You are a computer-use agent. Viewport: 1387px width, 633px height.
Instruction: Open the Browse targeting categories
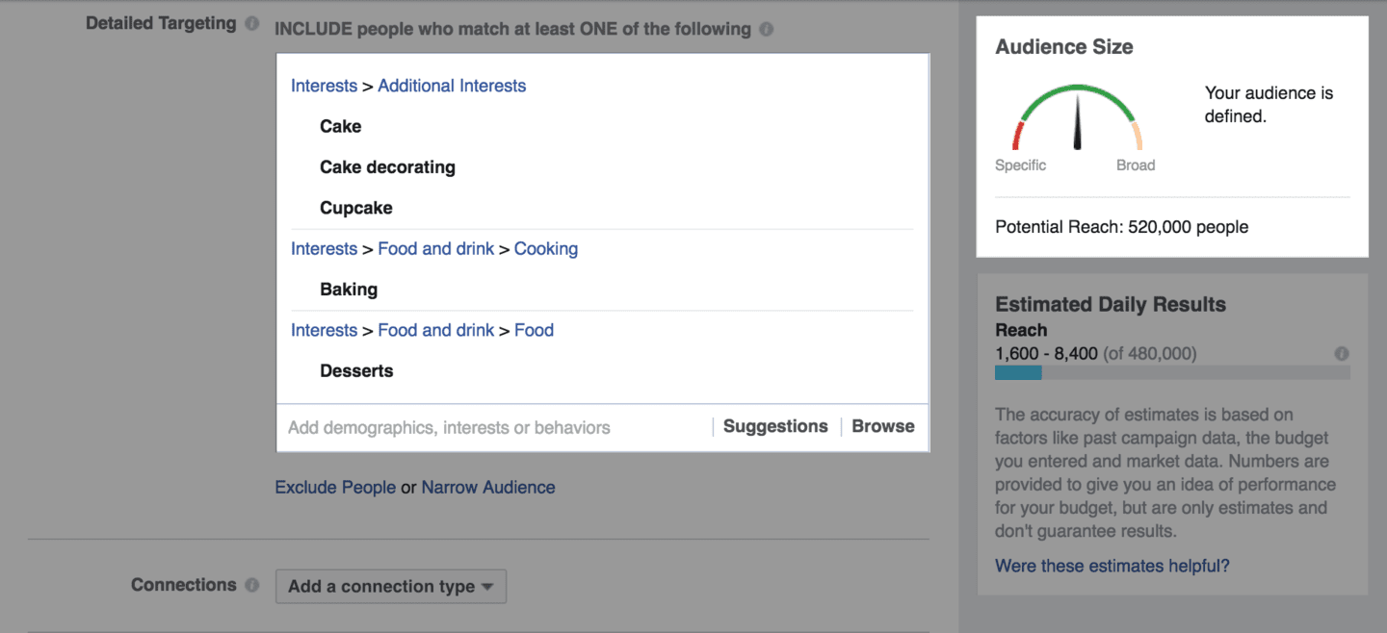882,425
